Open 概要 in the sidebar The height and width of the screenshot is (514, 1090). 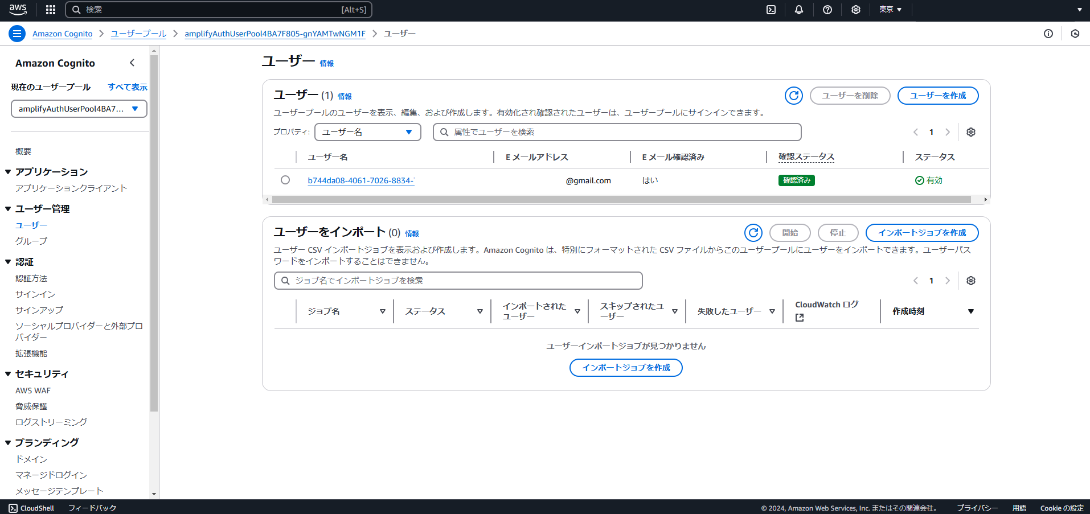[23, 151]
